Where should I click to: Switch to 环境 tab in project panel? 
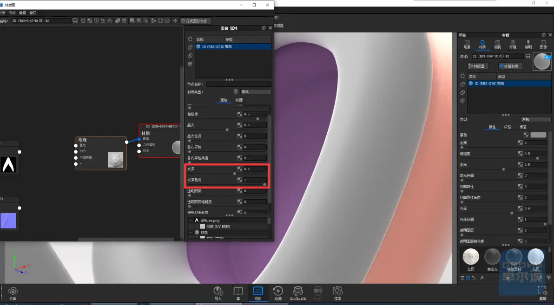tap(513, 45)
